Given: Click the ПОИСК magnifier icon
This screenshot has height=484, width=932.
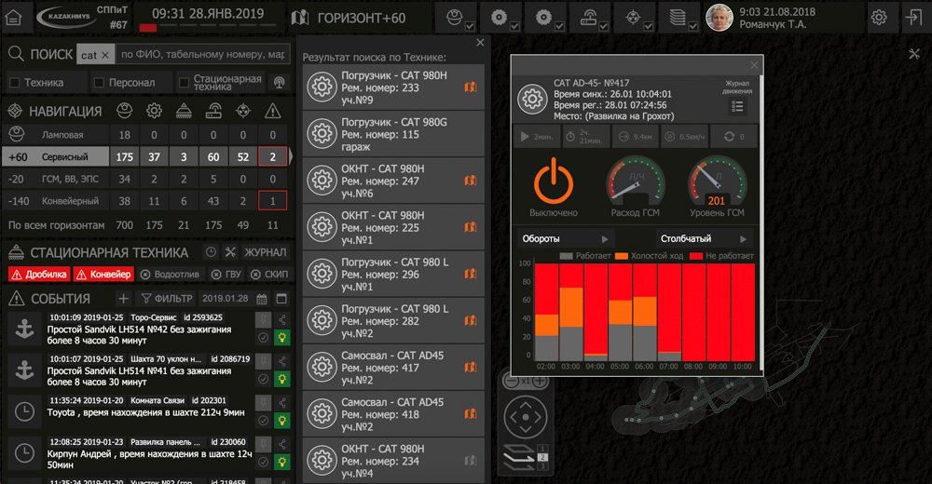Looking at the screenshot, I should point(16,53).
